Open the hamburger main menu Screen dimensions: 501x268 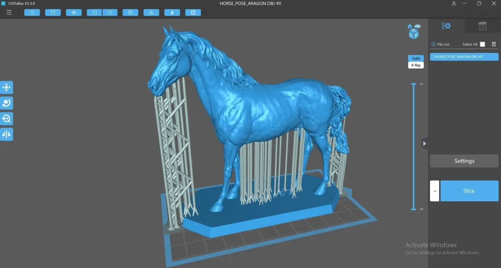(x=9, y=13)
